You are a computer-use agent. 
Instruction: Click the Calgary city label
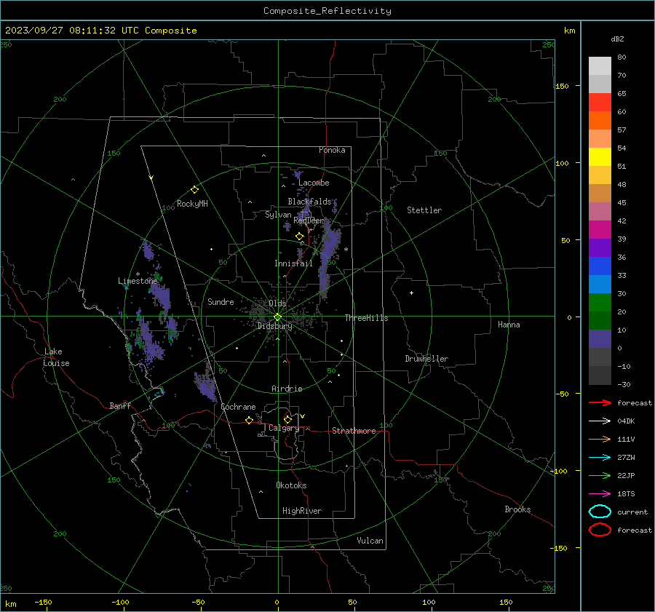pyautogui.click(x=284, y=428)
